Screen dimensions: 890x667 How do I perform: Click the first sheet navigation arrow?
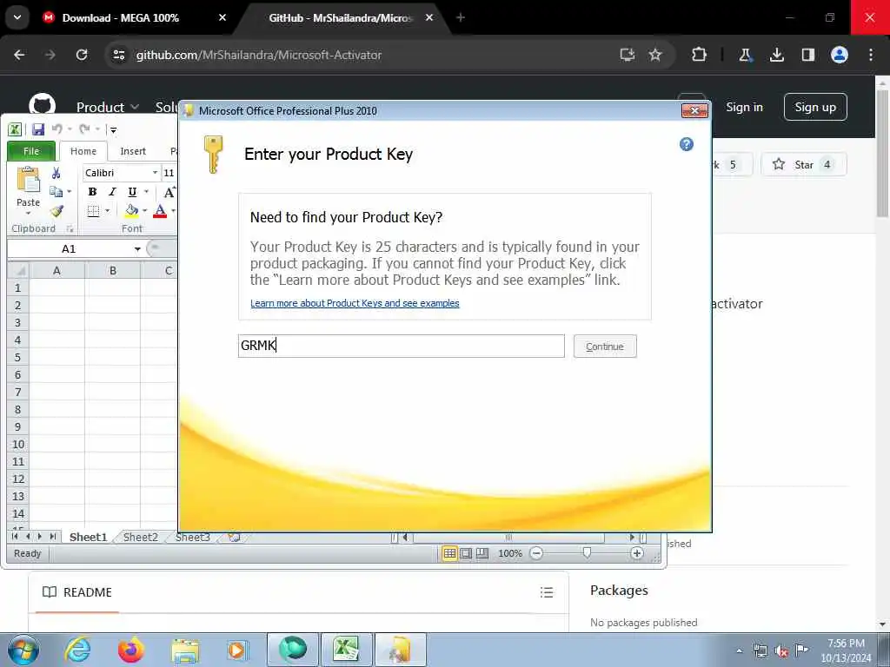click(16, 537)
